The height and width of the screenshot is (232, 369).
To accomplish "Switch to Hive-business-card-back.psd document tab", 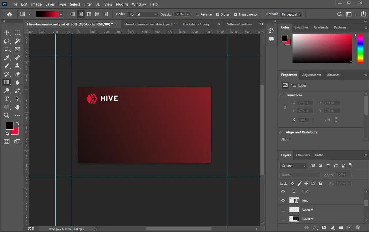I will pos(148,24).
